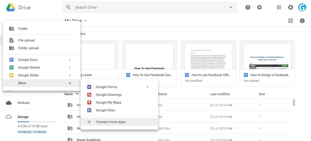Open the Help question mark icon
This screenshot has height=141, width=311.
click(x=248, y=7)
